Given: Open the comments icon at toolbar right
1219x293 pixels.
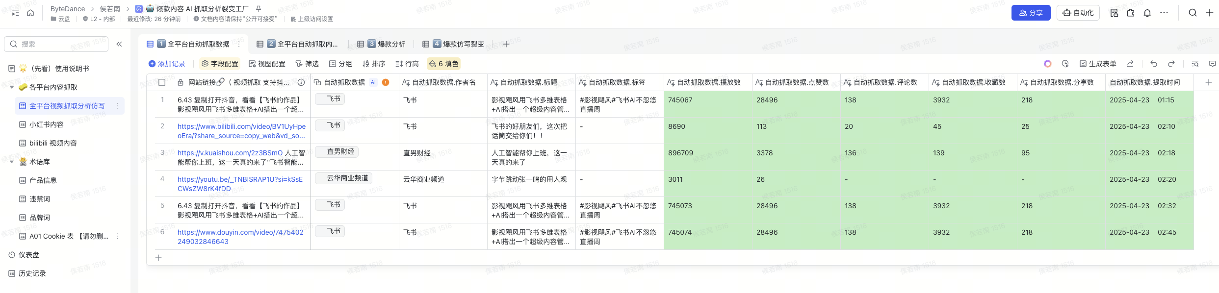Looking at the screenshot, I should pyautogui.click(x=1213, y=64).
